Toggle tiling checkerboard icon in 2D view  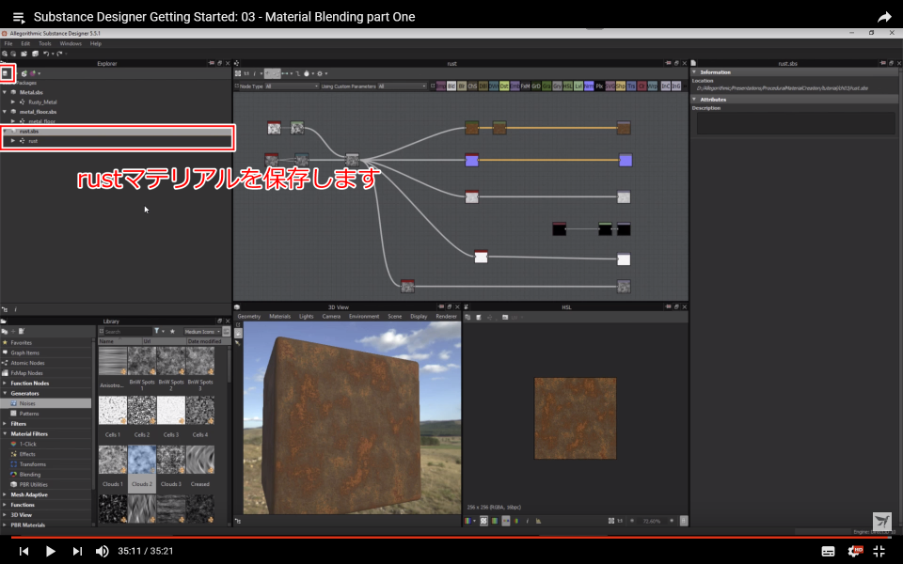pyautogui.click(x=483, y=521)
